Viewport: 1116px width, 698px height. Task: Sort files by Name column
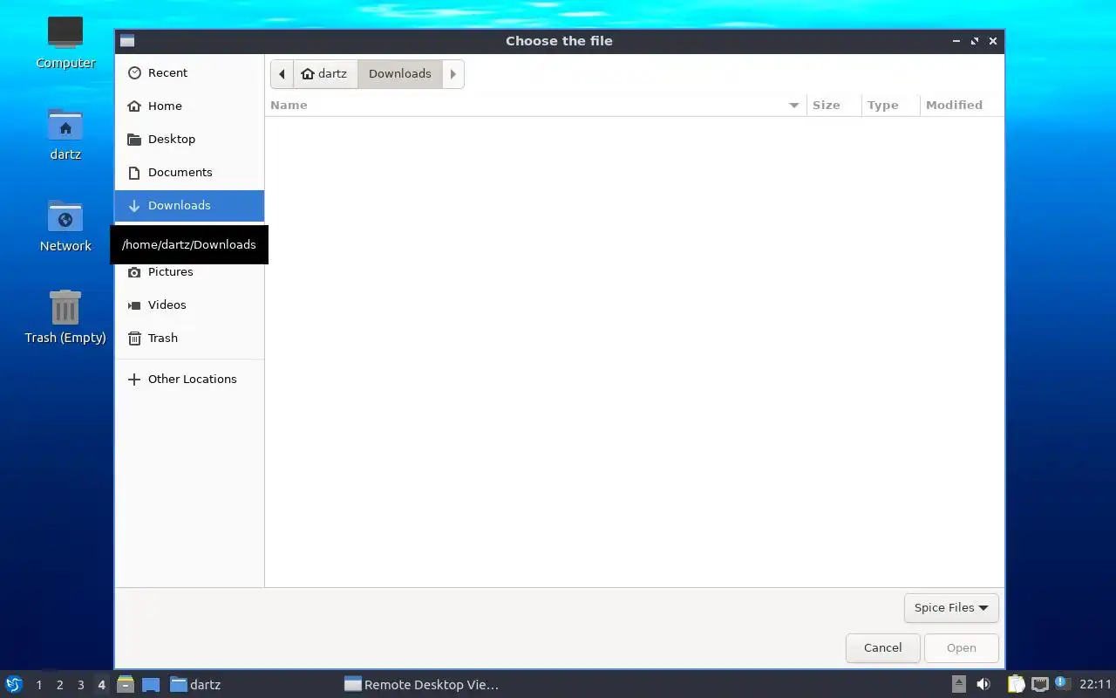pyautogui.click(x=535, y=106)
